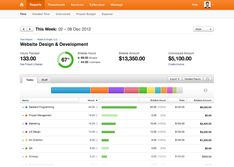This screenshot has width=234, height=167.
Task: Select the Uninvoiced report sub-tab
Action: 63,14
